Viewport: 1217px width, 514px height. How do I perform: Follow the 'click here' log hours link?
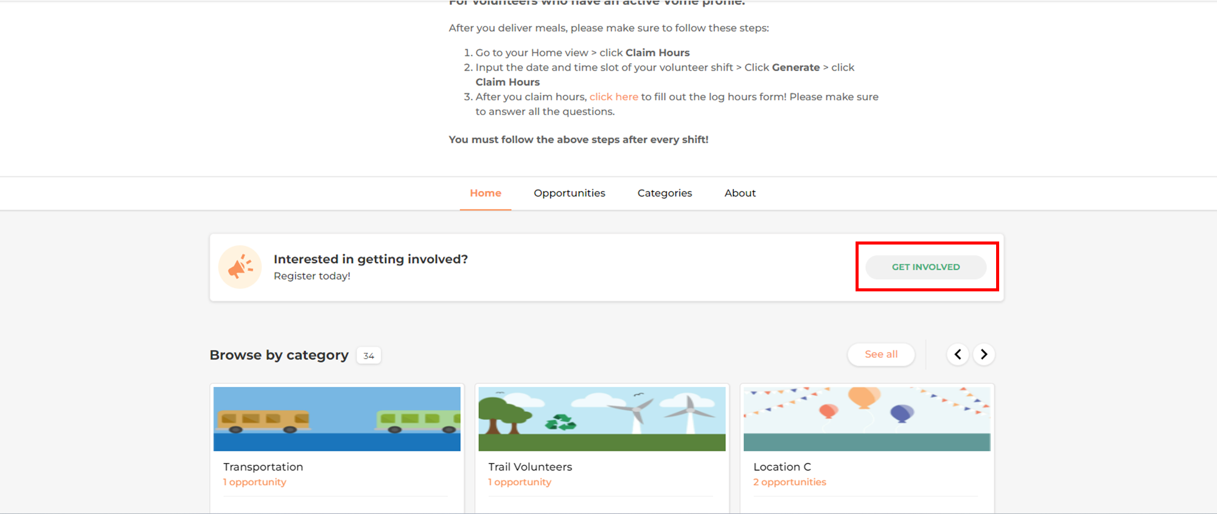coord(614,97)
